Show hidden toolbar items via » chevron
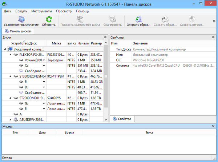 click(x=214, y=21)
